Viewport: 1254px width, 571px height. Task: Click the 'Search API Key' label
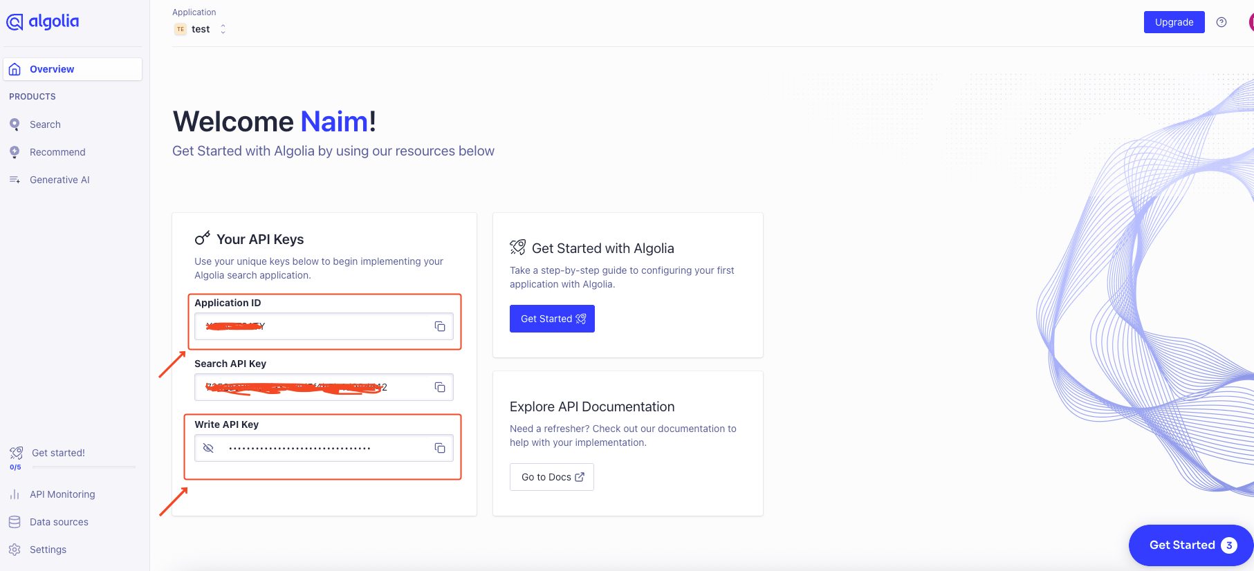pyautogui.click(x=230, y=364)
